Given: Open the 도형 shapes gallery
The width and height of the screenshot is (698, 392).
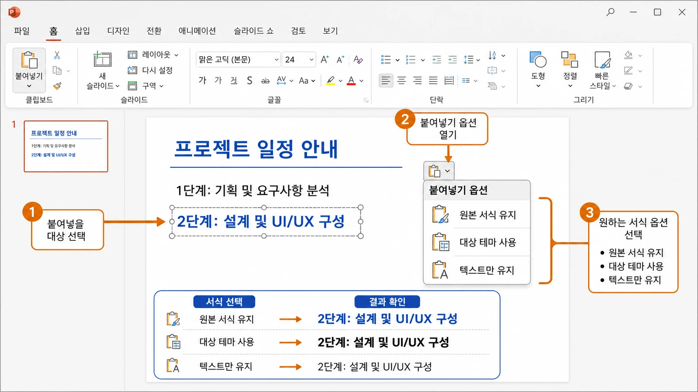Looking at the screenshot, I should [538, 69].
